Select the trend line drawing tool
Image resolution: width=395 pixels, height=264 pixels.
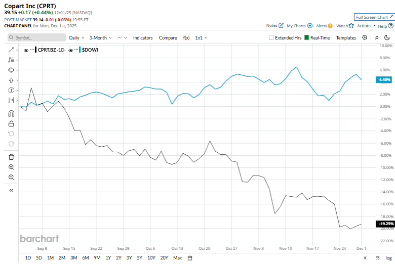pos(11,50)
